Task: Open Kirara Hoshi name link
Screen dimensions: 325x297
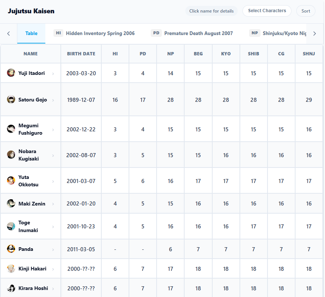Action: (x=33, y=288)
